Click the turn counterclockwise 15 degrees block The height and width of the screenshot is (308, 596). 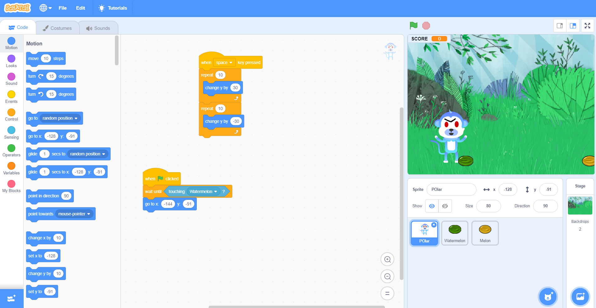tap(51, 94)
